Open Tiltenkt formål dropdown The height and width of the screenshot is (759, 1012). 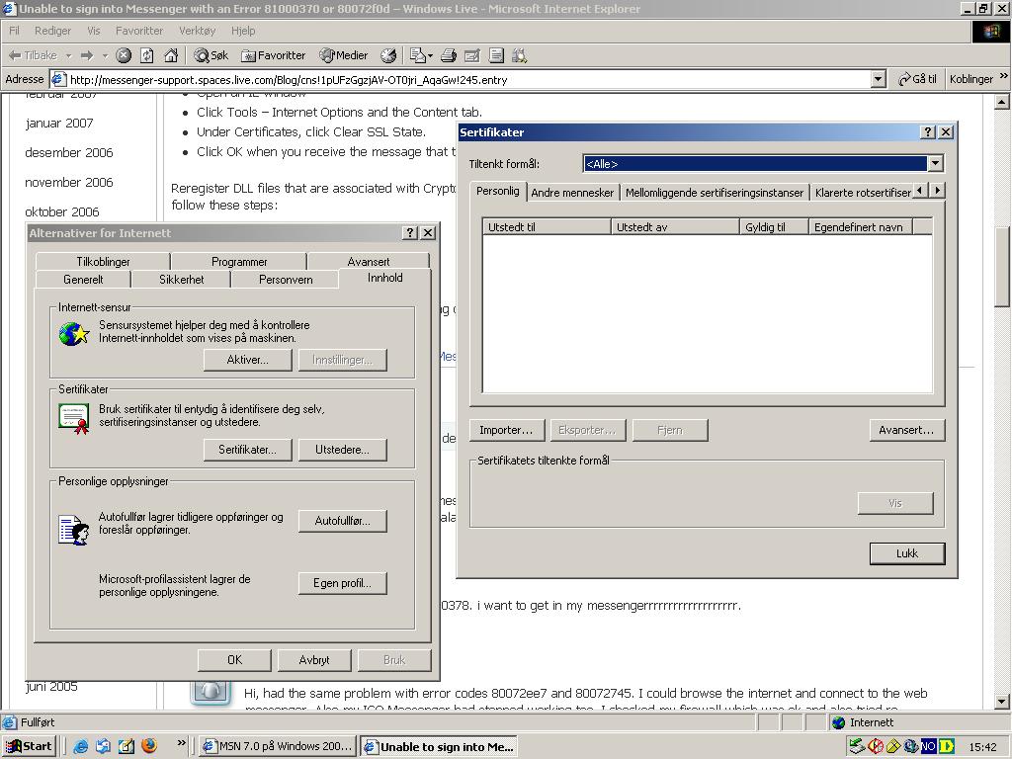coord(935,164)
